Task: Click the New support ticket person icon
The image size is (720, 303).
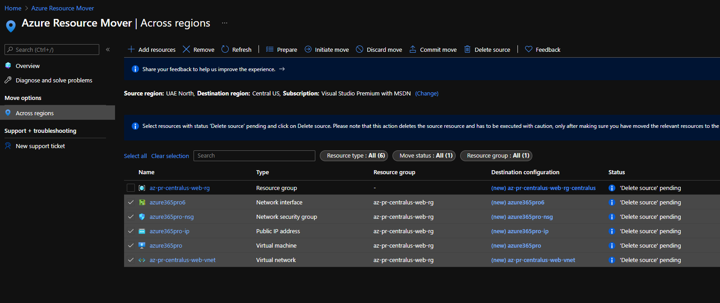Action: [8, 145]
